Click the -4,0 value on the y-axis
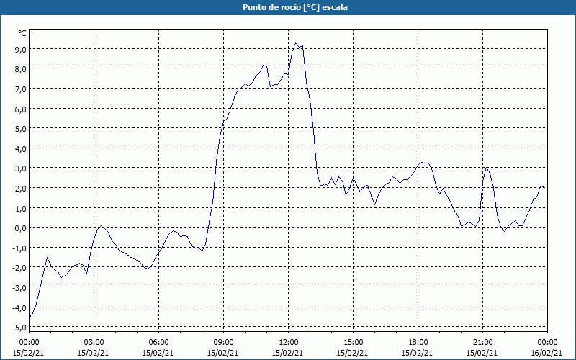 pyautogui.click(x=19, y=307)
